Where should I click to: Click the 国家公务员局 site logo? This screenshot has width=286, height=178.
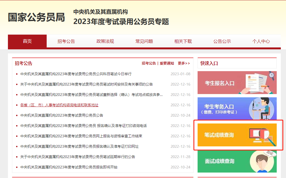pyautogui.click(x=36, y=17)
